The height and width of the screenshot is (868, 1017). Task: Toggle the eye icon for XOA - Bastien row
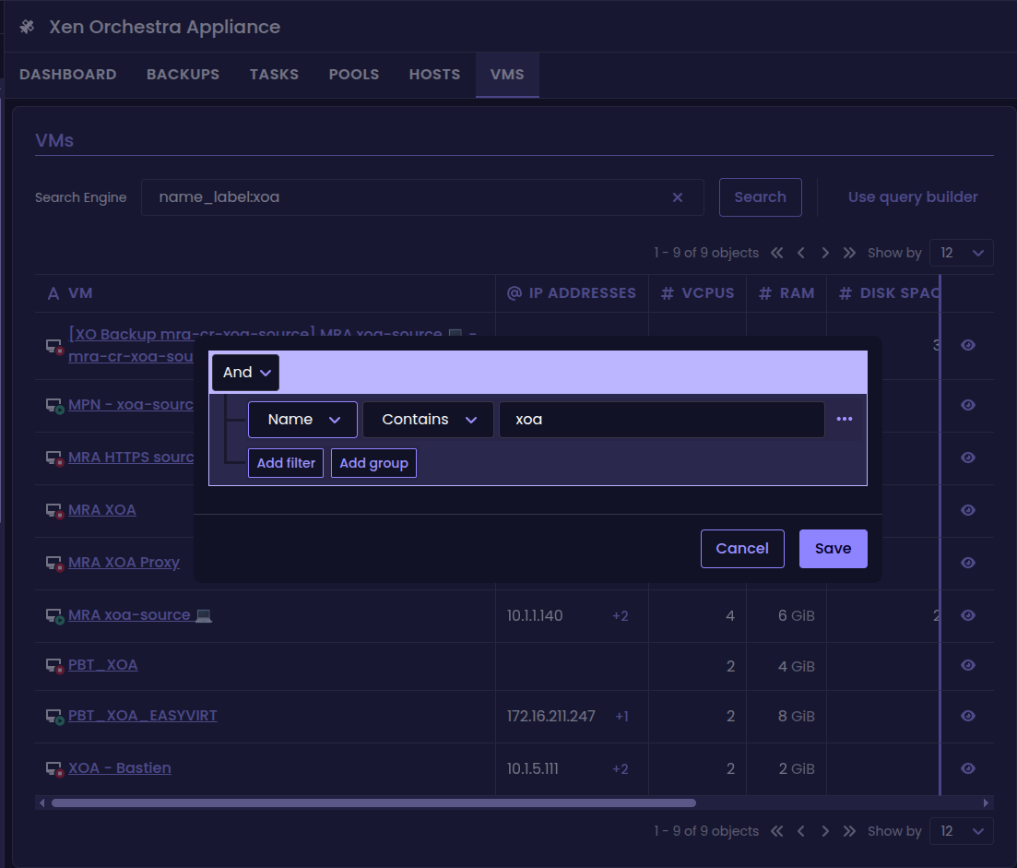click(x=967, y=768)
